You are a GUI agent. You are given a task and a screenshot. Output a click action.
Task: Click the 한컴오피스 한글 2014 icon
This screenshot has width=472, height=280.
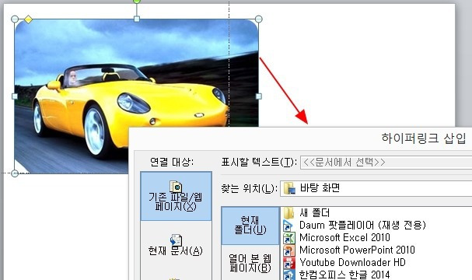click(289, 275)
